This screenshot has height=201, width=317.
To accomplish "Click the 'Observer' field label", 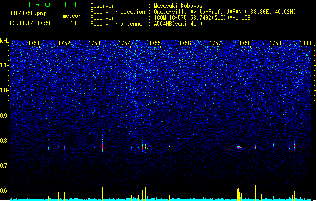I will 102,6.
